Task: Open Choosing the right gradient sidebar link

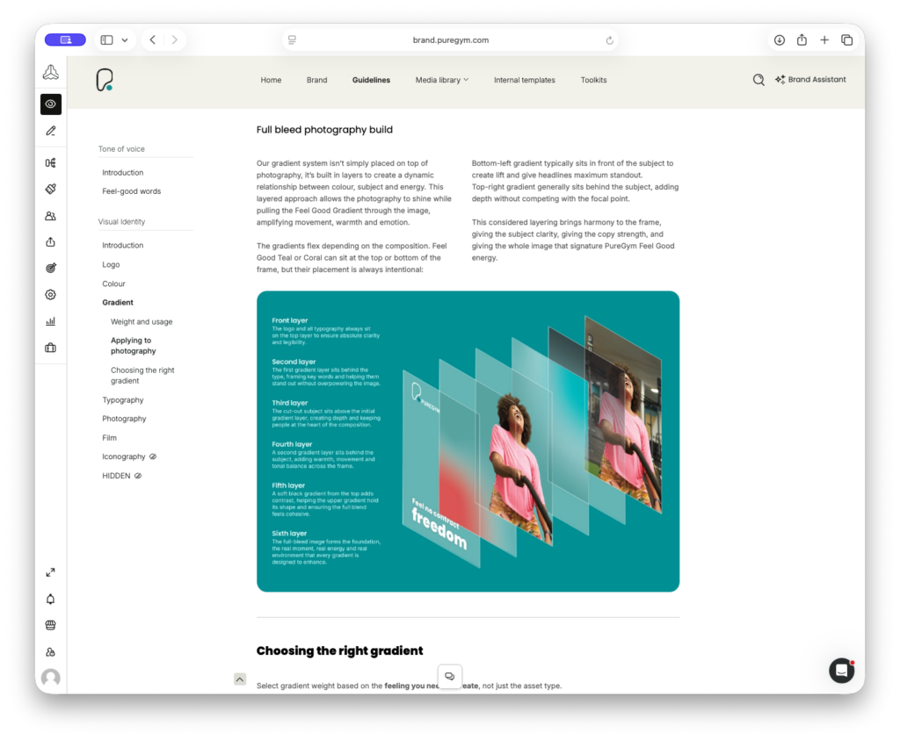Action: 142,376
